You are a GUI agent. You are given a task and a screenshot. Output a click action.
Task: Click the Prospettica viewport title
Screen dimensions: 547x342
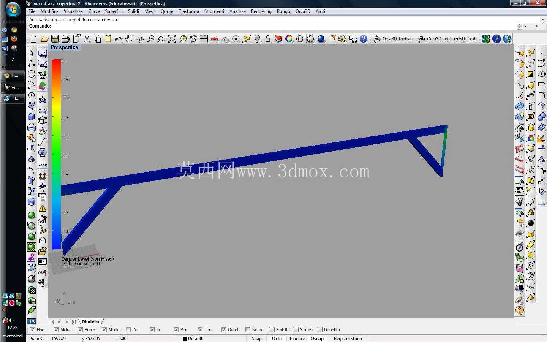[64, 47]
